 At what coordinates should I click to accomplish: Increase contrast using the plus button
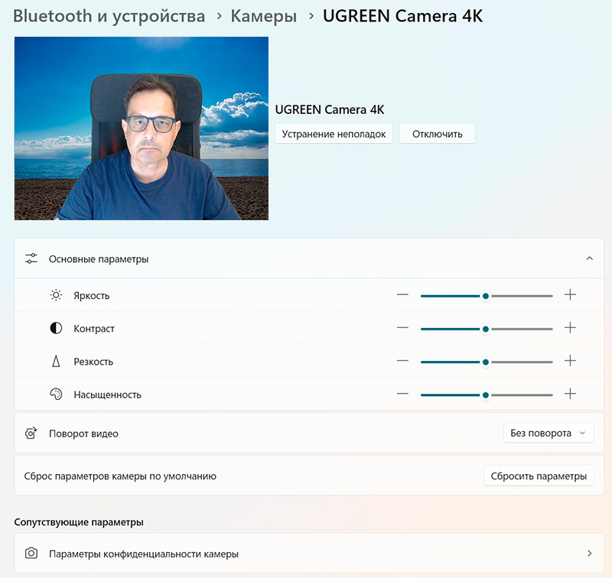[570, 328]
